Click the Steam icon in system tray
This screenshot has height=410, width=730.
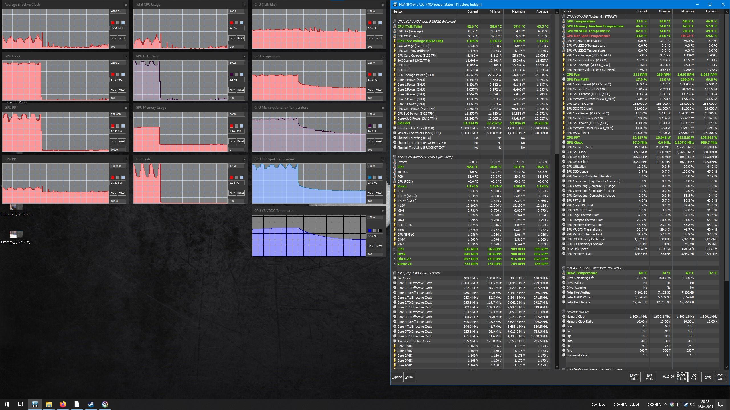click(685, 404)
